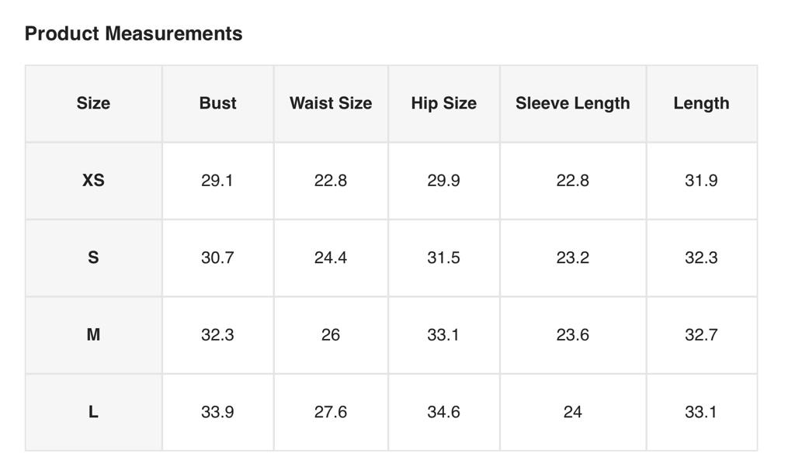Click the Waist Size column header
The image size is (795, 453).
coord(331,103)
